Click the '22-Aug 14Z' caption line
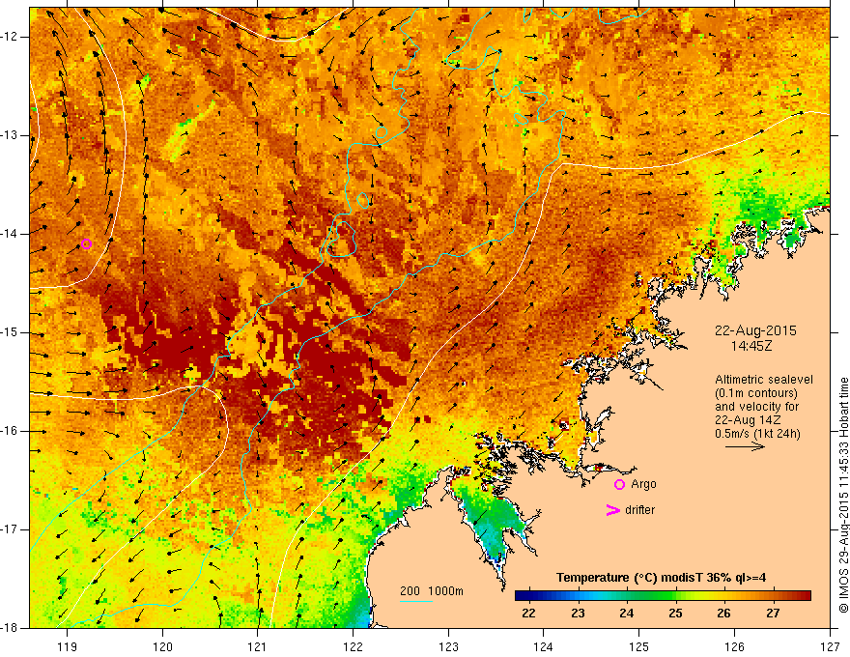This screenshot has width=850, height=657. (748, 420)
